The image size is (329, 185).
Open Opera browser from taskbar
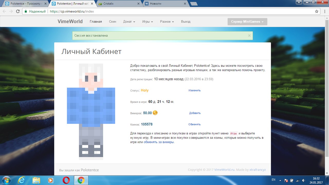(66, 180)
